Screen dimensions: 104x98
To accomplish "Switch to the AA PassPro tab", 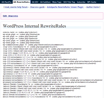I will pyautogui.click(x=6, y=2).
